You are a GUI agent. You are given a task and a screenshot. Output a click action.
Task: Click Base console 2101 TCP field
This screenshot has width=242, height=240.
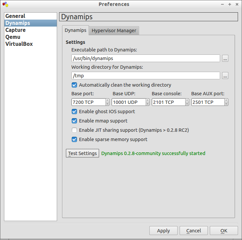pos(169,102)
